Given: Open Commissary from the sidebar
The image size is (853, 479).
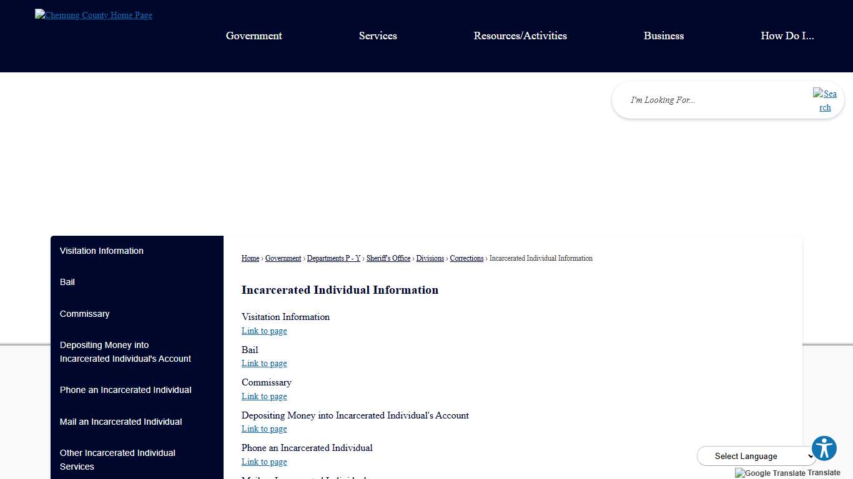Looking at the screenshot, I should click(x=84, y=314).
